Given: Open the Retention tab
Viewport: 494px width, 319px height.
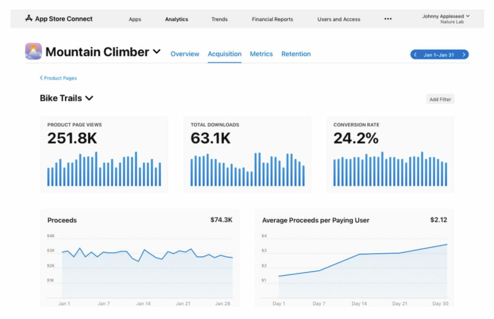Looking at the screenshot, I should coord(296,54).
